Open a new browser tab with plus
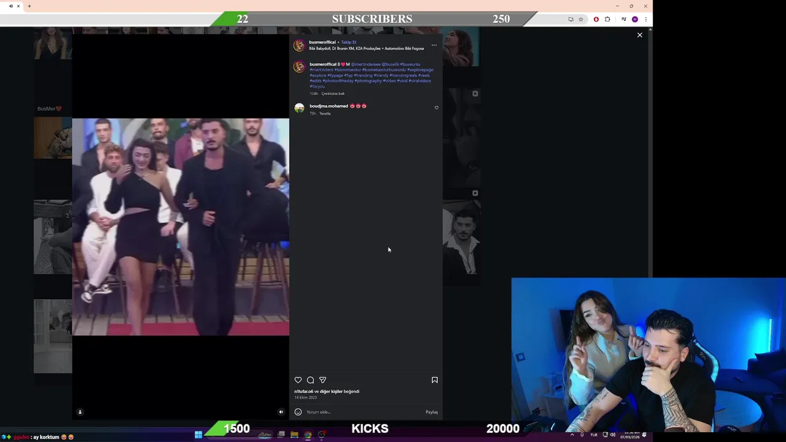 (29, 6)
